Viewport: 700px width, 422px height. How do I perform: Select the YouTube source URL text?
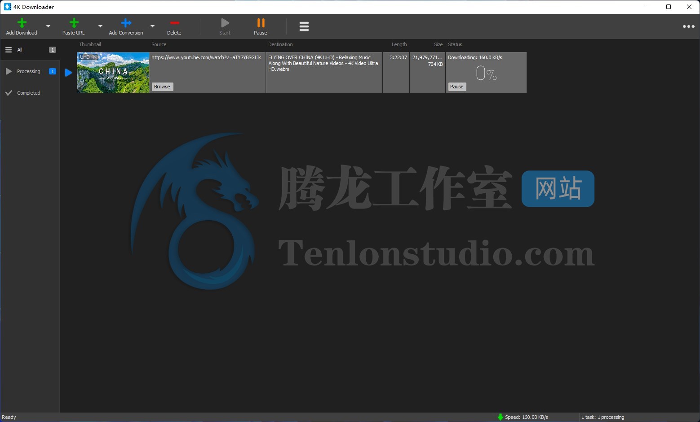click(x=206, y=57)
